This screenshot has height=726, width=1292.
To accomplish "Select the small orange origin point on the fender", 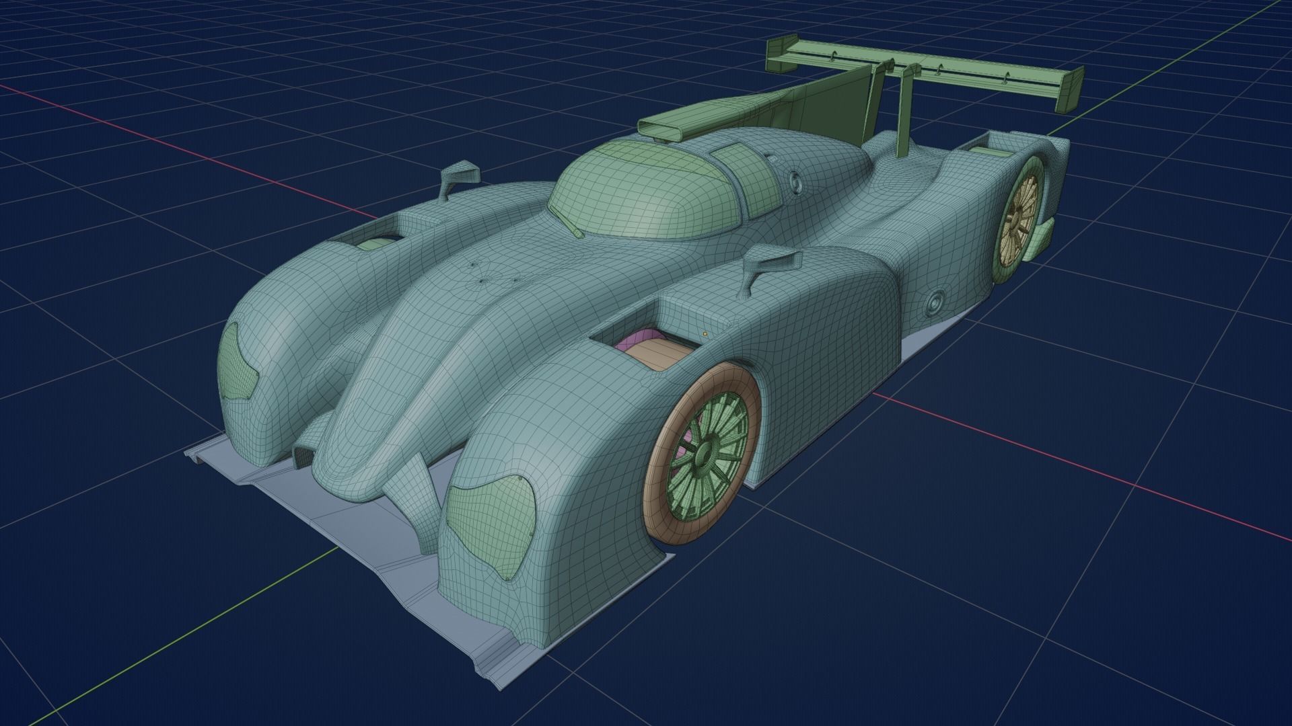I will coord(705,333).
